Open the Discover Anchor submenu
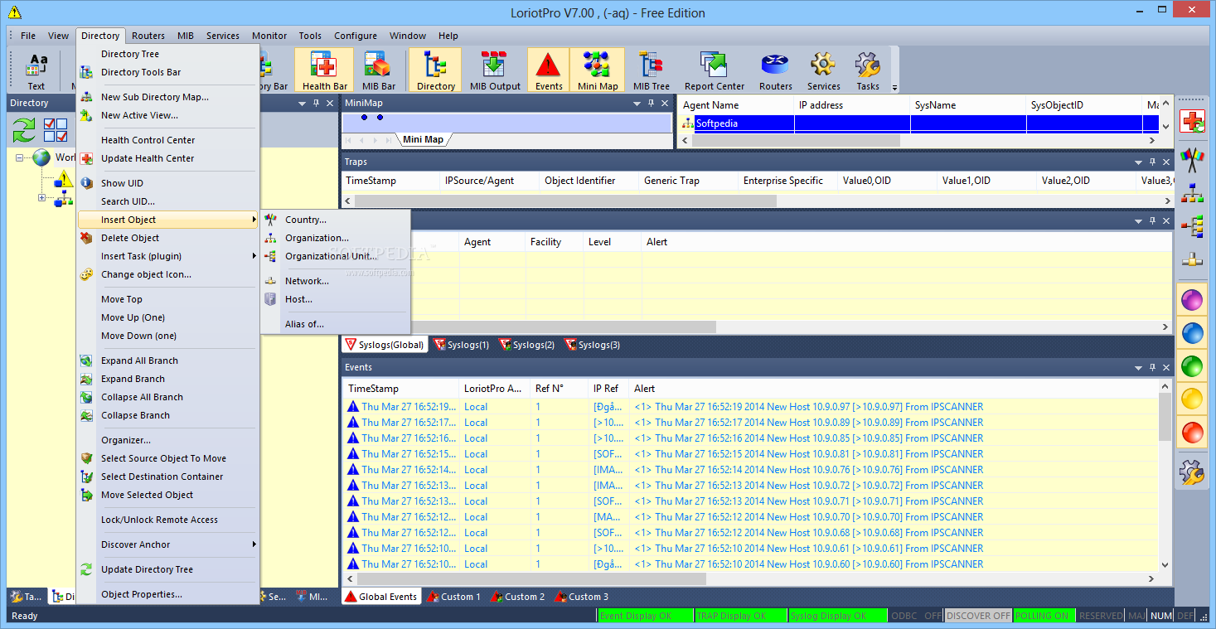This screenshot has height=629, width=1216. [x=168, y=544]
